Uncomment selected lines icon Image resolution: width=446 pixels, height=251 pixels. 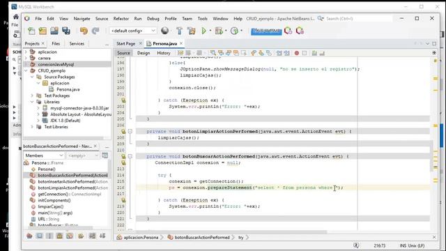coord(322,53)
